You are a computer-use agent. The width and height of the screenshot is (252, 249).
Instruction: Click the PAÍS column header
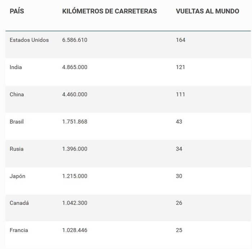(x=17, y=11)
